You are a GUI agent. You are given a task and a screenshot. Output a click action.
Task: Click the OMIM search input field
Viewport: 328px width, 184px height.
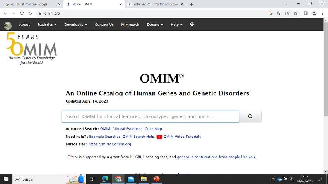pyautogui.click(x=150, y=116)
